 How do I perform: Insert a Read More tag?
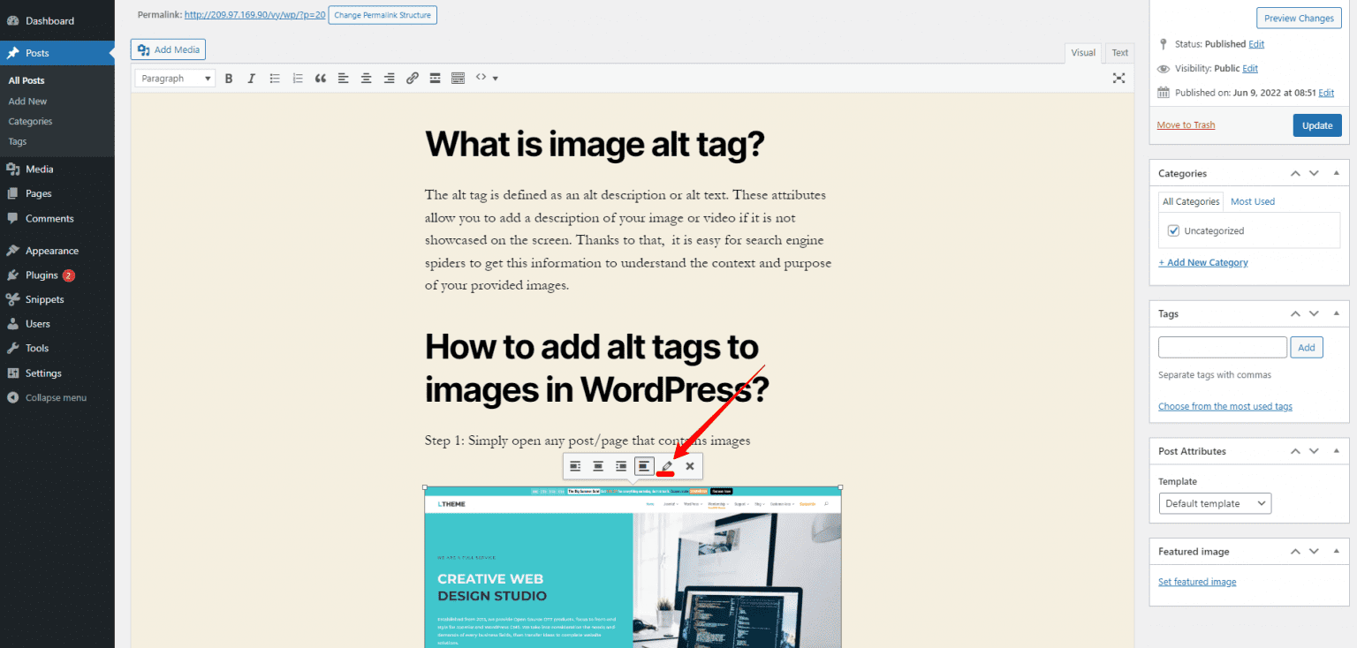pos(435,78)
